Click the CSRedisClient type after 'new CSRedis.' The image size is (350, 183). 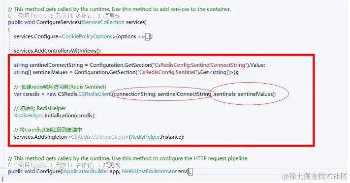(x=95, y=94)
